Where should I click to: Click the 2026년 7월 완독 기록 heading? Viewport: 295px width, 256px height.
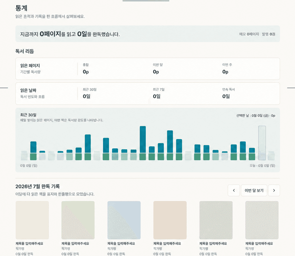[x=37, y=186]
